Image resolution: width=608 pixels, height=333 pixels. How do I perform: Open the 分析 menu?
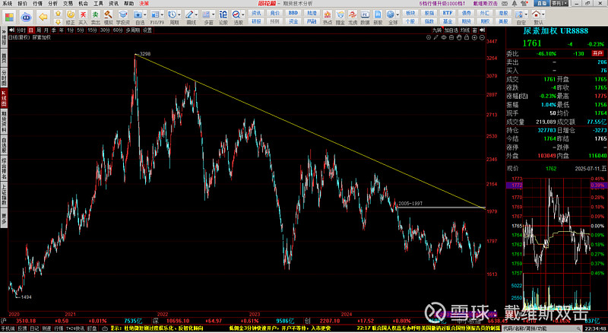52,4
